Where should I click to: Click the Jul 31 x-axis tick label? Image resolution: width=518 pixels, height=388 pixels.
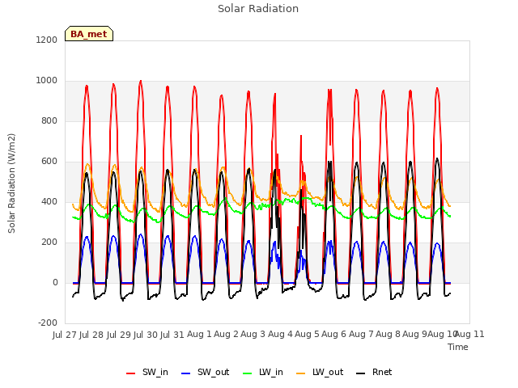[172, 335]
